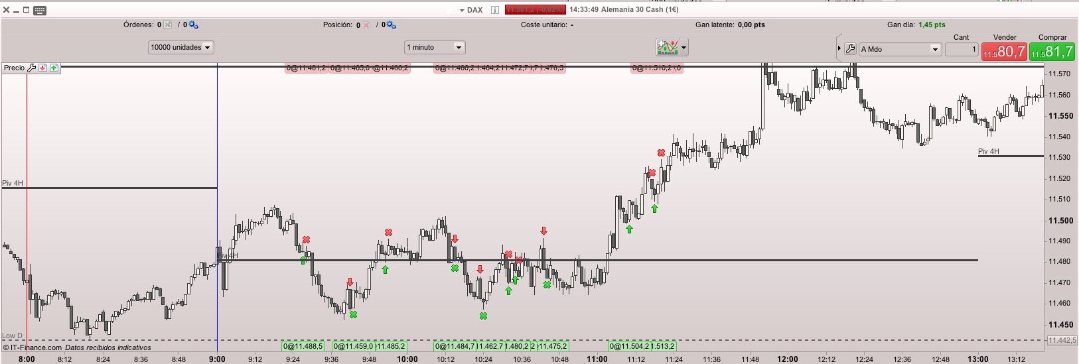Image resolution: width=1079 pixels, height=364 pixels.
Task: Open Precio chart wrench settings
Action: 32,68
